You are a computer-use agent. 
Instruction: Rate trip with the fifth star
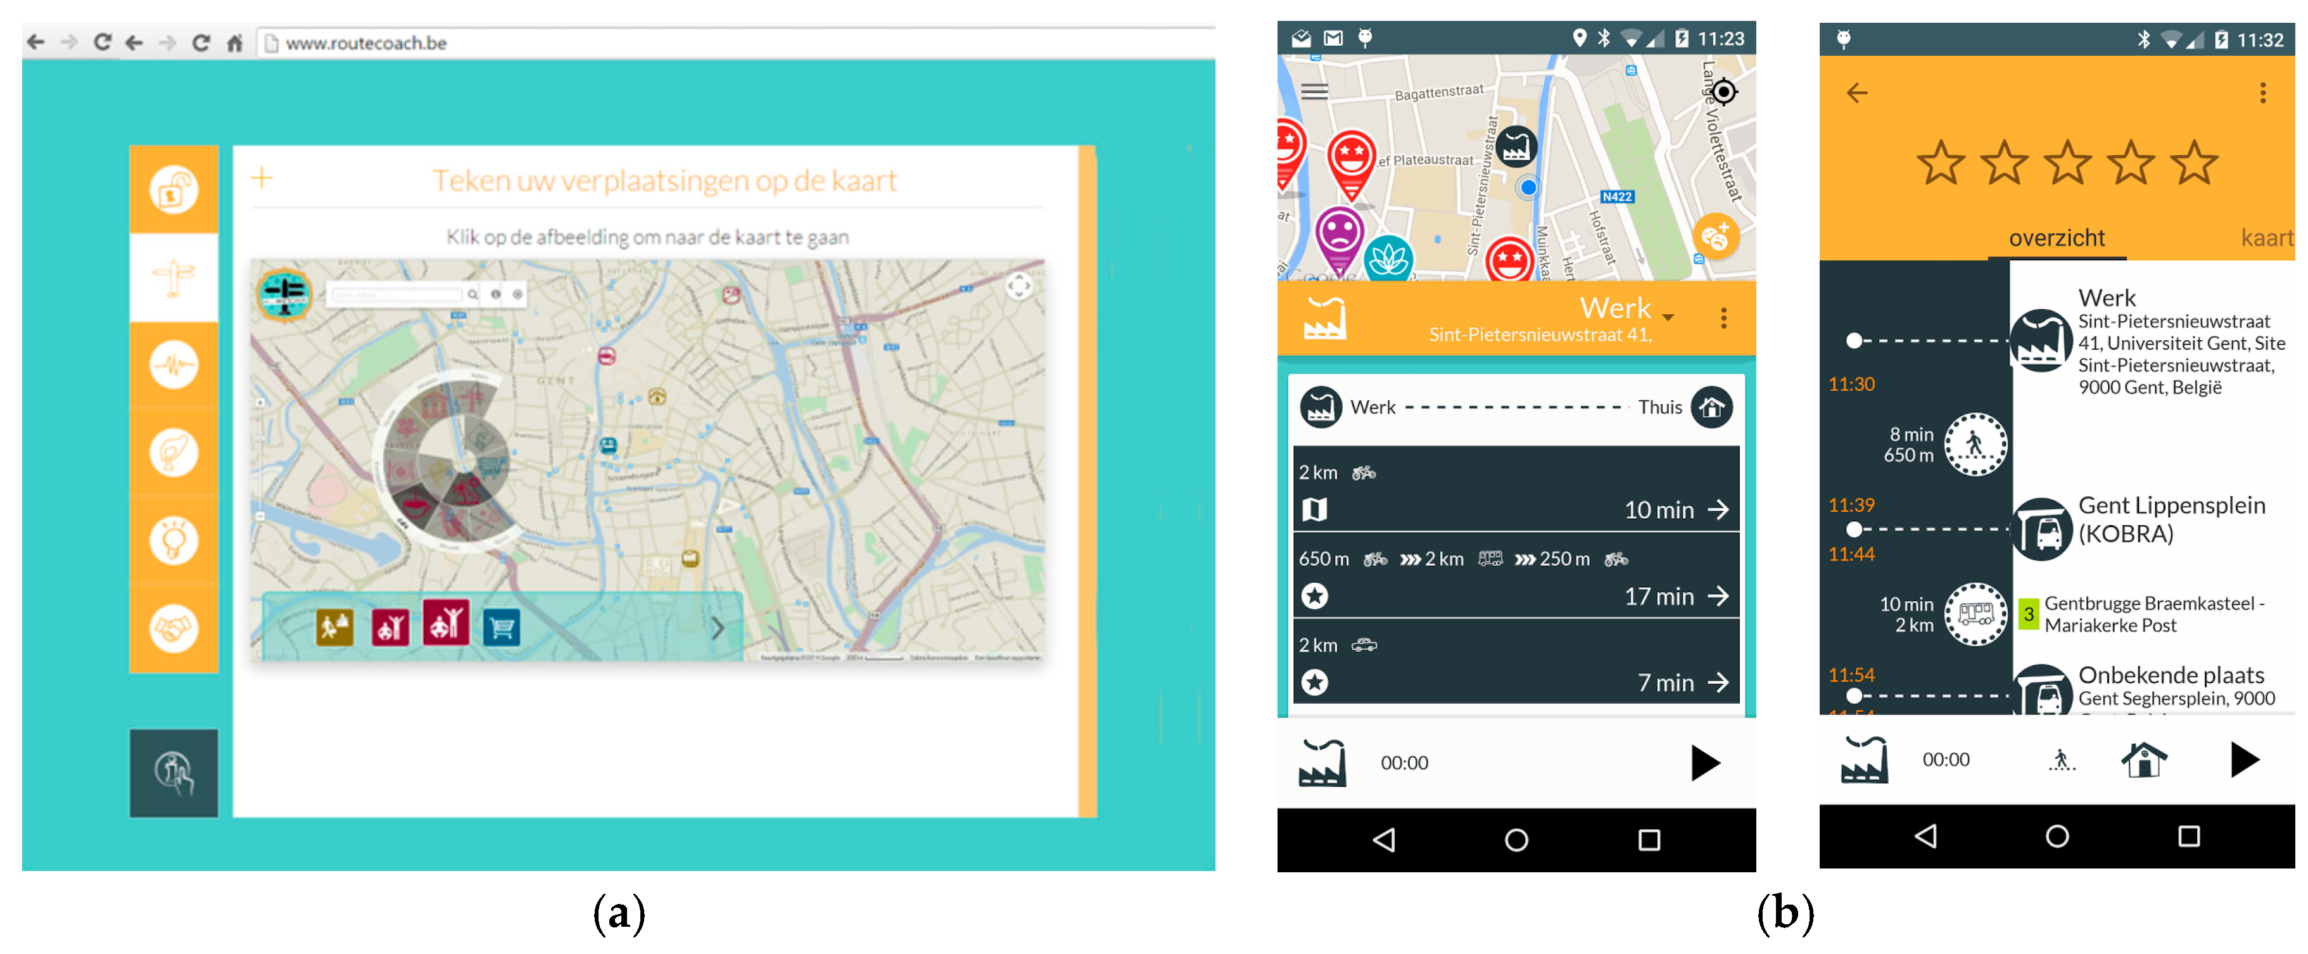click(2193, 164)
